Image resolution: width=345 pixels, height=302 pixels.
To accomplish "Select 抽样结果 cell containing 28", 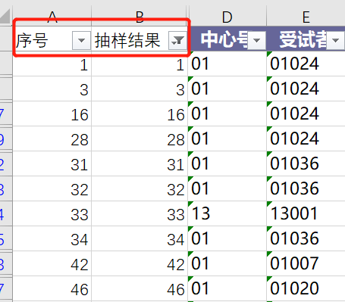I will [140, 139].
